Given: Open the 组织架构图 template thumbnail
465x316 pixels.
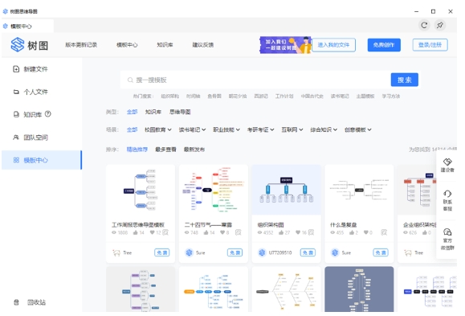Looking at the screenshot, I should 287,190.
